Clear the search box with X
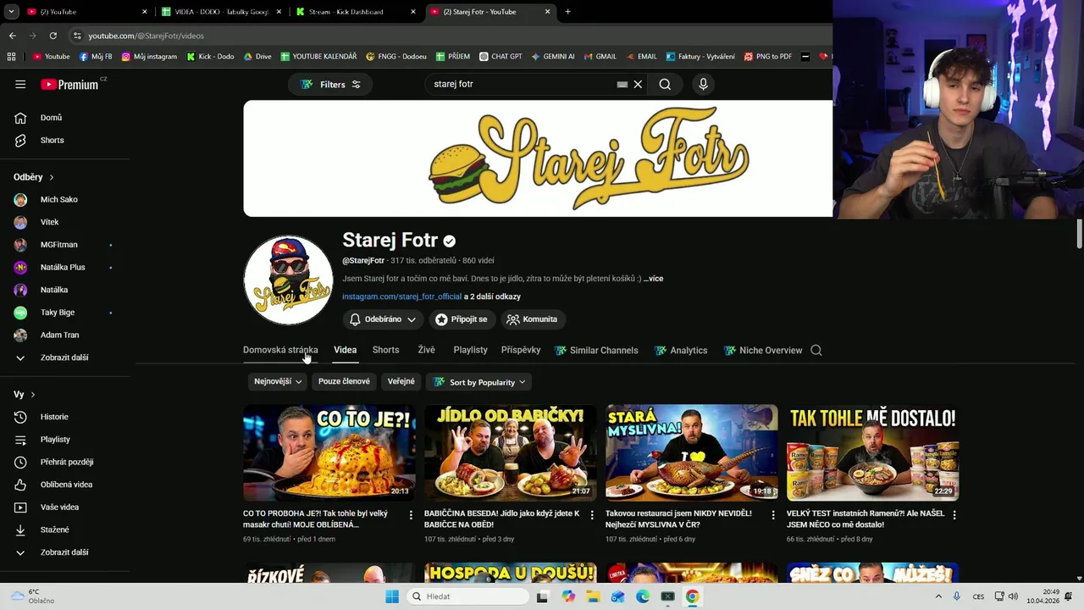The width and height of the screenshot is (1084, 610). pos(638,84)
